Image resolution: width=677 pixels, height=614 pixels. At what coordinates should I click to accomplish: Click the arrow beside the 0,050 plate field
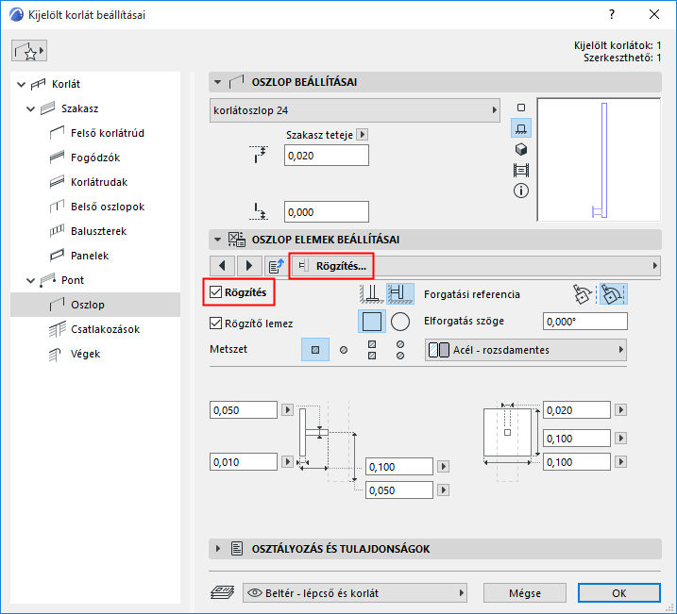(x=287, y=409)
